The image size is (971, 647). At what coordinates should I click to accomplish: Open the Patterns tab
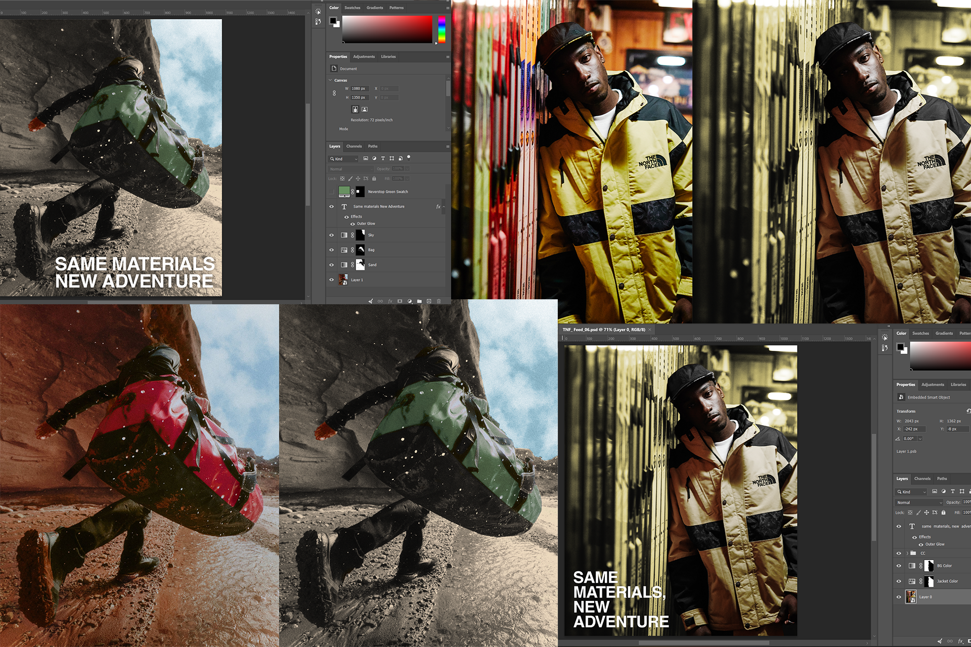click(x=396, y=8)
